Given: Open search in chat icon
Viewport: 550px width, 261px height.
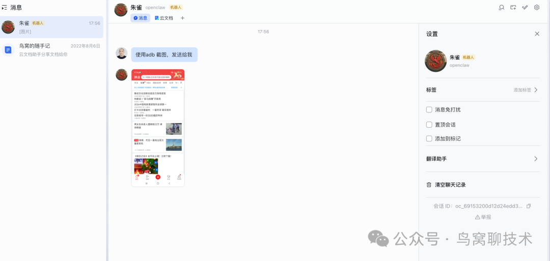Looking at the screenshot, I should click(502, 7).
